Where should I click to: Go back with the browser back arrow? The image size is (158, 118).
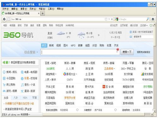4,19
